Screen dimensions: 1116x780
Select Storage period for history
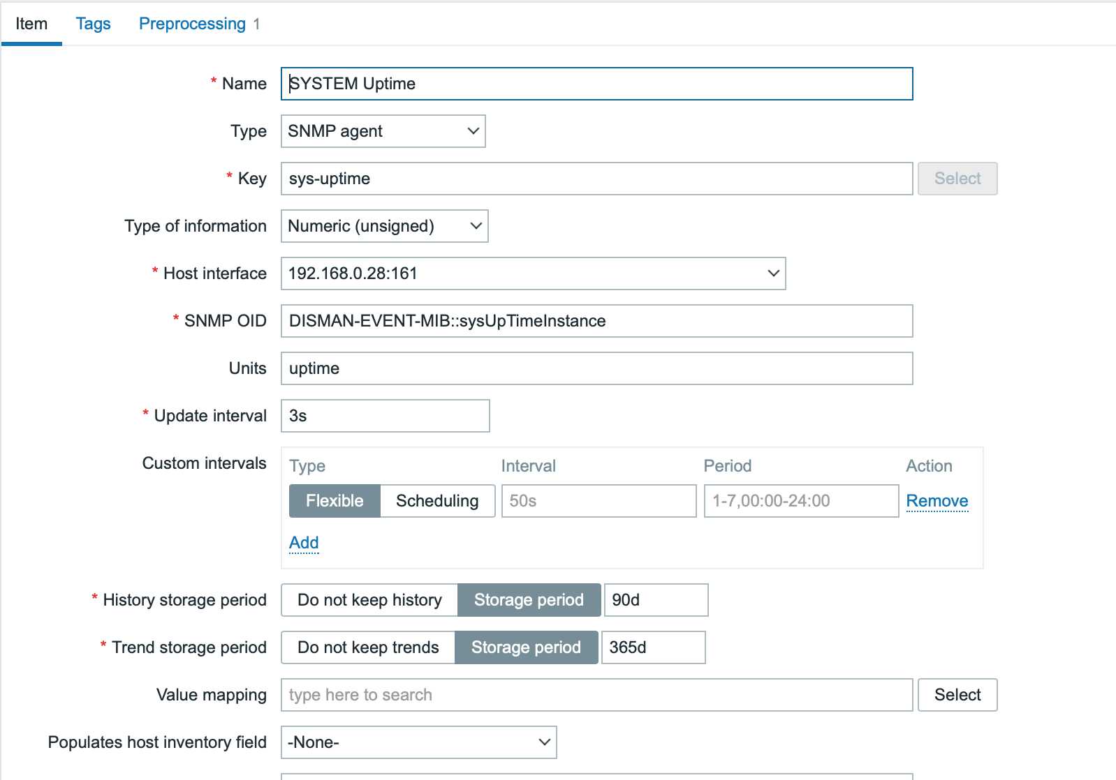[x=529, y=600]
